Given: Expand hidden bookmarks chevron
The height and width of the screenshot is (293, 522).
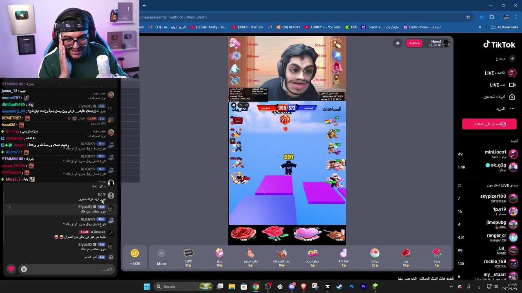Looking at the screenshot, I should (480, 27).
